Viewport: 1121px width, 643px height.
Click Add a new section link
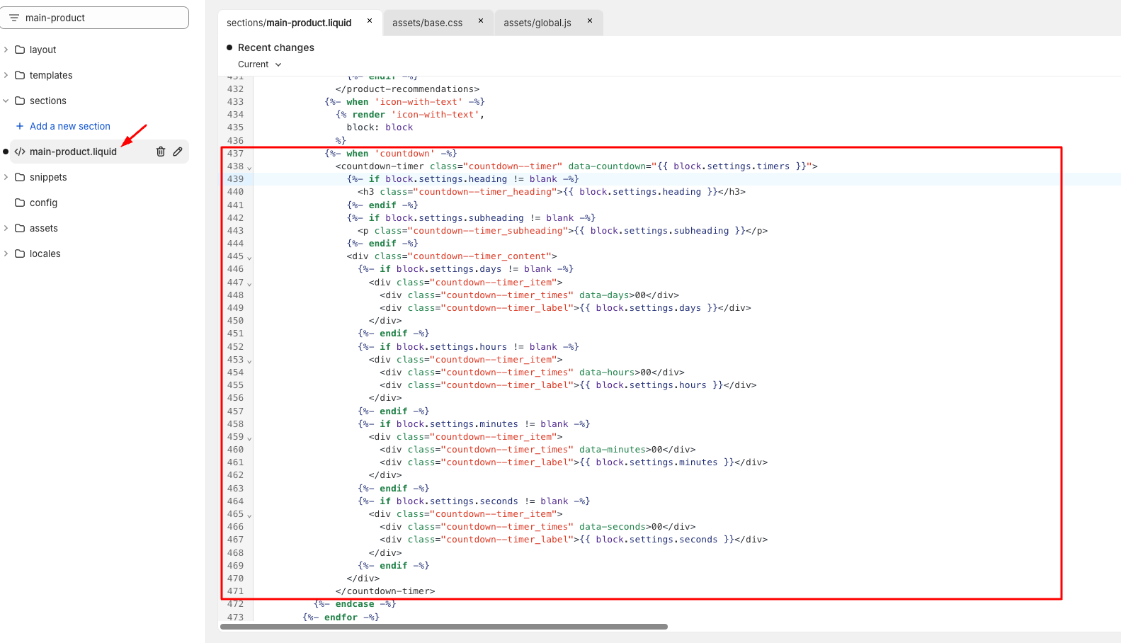pos(70,126)
